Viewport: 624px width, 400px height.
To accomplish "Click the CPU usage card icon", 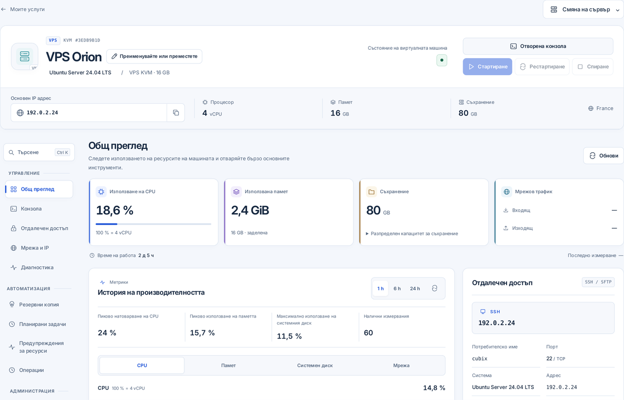I will point(101,192).
